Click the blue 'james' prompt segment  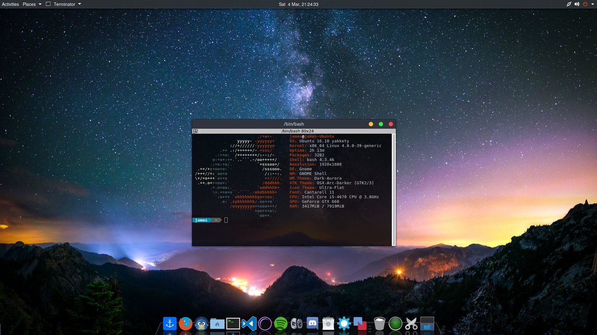201,220
